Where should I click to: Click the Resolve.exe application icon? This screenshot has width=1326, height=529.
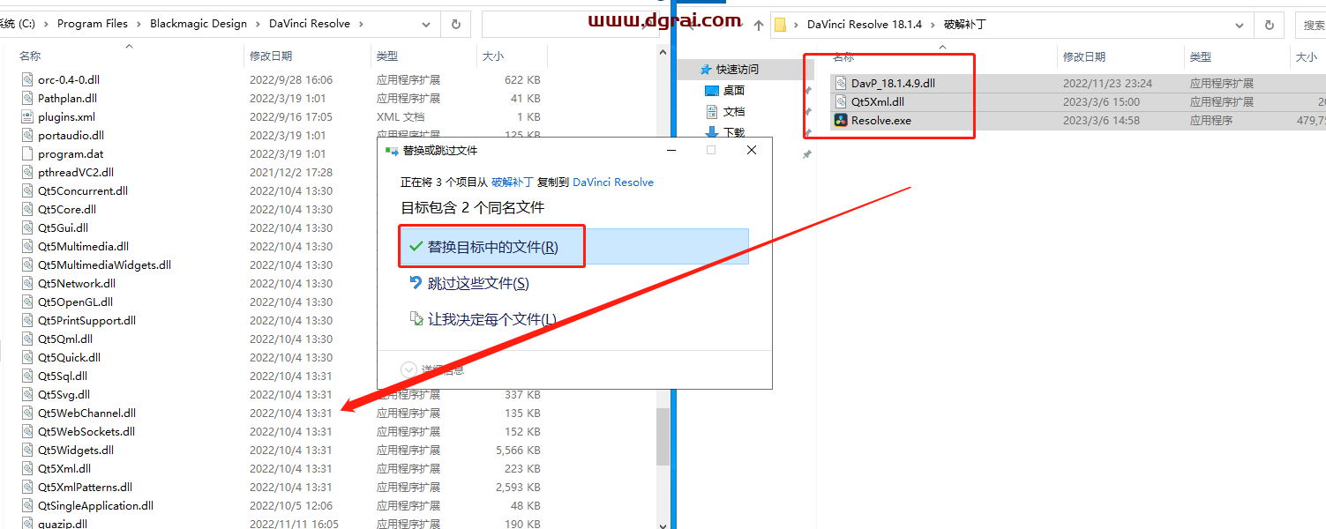842,120
